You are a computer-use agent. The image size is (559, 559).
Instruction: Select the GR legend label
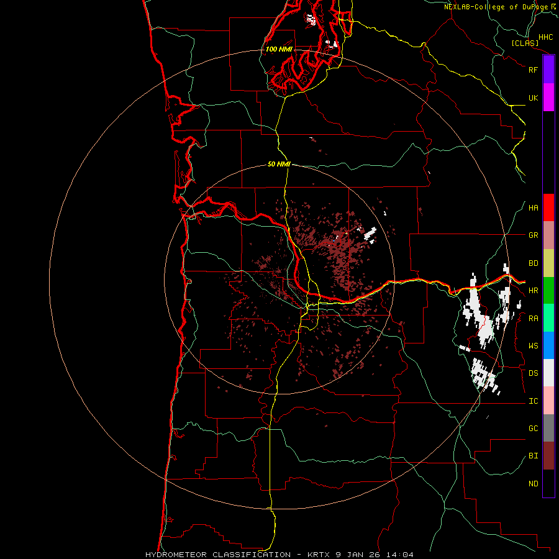(x=533, y=235)
